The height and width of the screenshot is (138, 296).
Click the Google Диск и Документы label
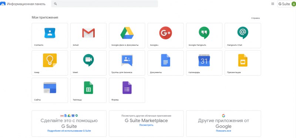pyautogui.click(x=125, y=45)
